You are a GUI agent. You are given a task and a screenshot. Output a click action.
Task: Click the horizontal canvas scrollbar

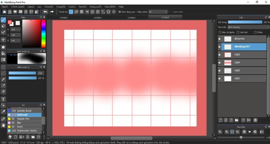click(x=132, y=138)
